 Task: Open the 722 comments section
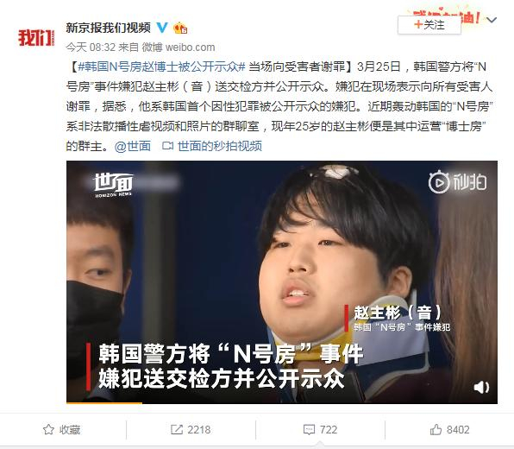(x=320, y=430)
